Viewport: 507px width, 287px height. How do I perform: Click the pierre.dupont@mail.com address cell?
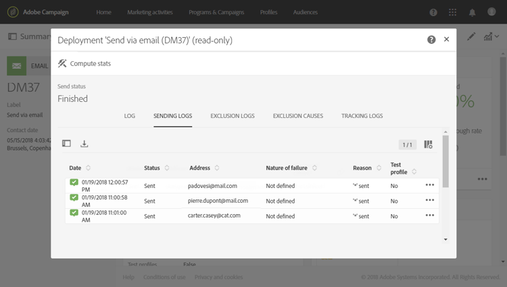[x=218, y=201]
